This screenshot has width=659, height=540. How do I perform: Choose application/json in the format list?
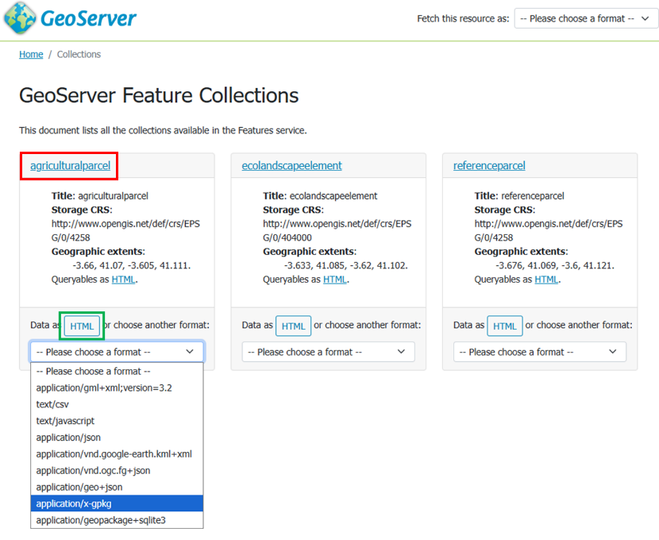[68, 438]
